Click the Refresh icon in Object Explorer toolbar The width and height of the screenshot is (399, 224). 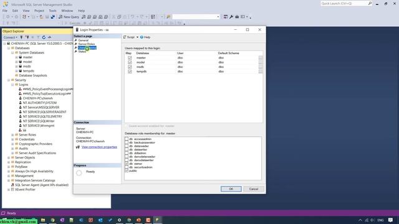tap(44, 37)
